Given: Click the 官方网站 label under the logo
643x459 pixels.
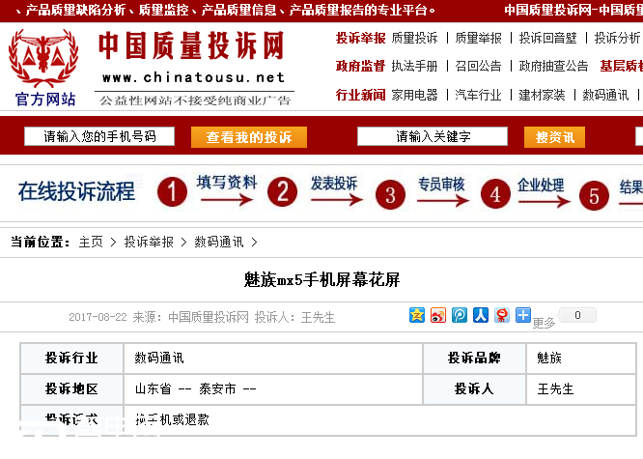Looking at the screenshot, I should (x=45, y=100).
